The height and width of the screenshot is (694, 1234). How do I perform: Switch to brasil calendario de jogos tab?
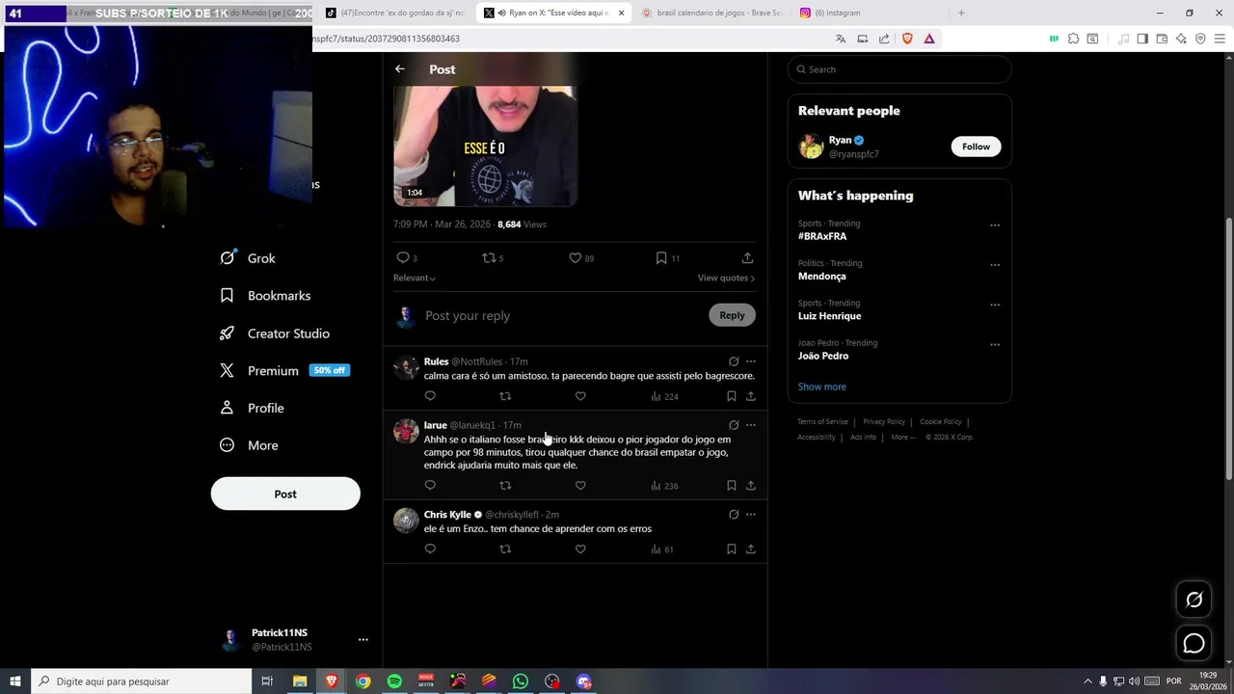pos(711,13)
